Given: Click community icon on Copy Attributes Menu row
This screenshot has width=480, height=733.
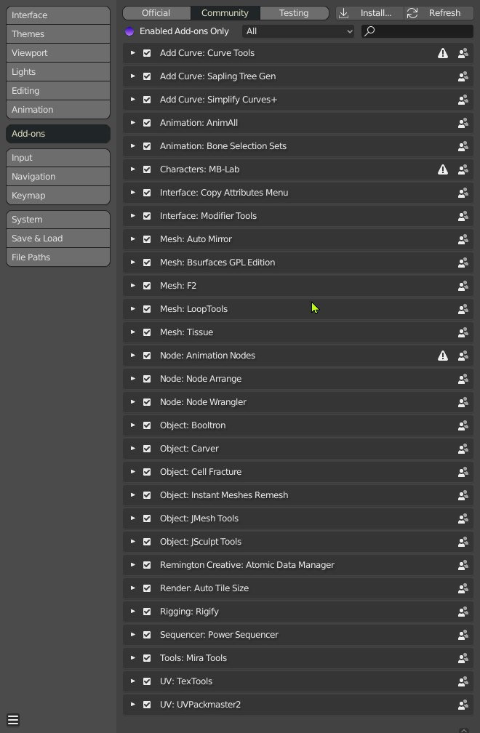Looking at the screenshot, I should [x=463, y=193].
